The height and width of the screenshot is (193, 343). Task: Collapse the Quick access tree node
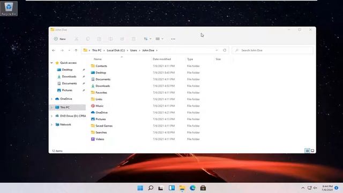point(51,63)
